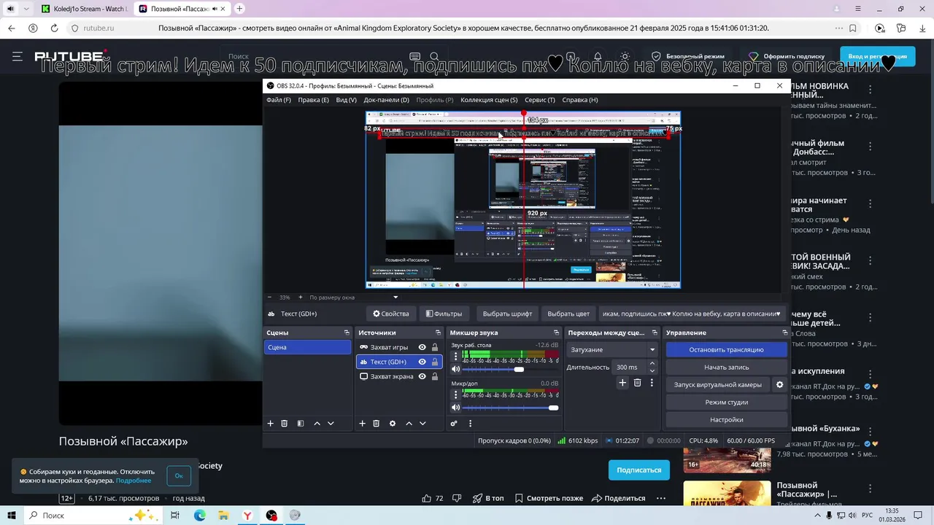Move source down in Источники panel
This screenshot has width=934, height=525.
pyautogui.click(x=422, y=424)
